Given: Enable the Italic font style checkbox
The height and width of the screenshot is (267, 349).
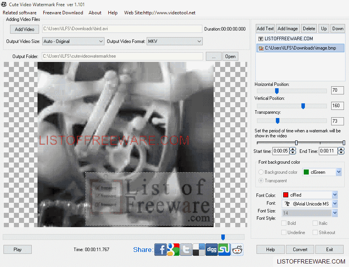Looking at the screenshot, I should 315,223.
